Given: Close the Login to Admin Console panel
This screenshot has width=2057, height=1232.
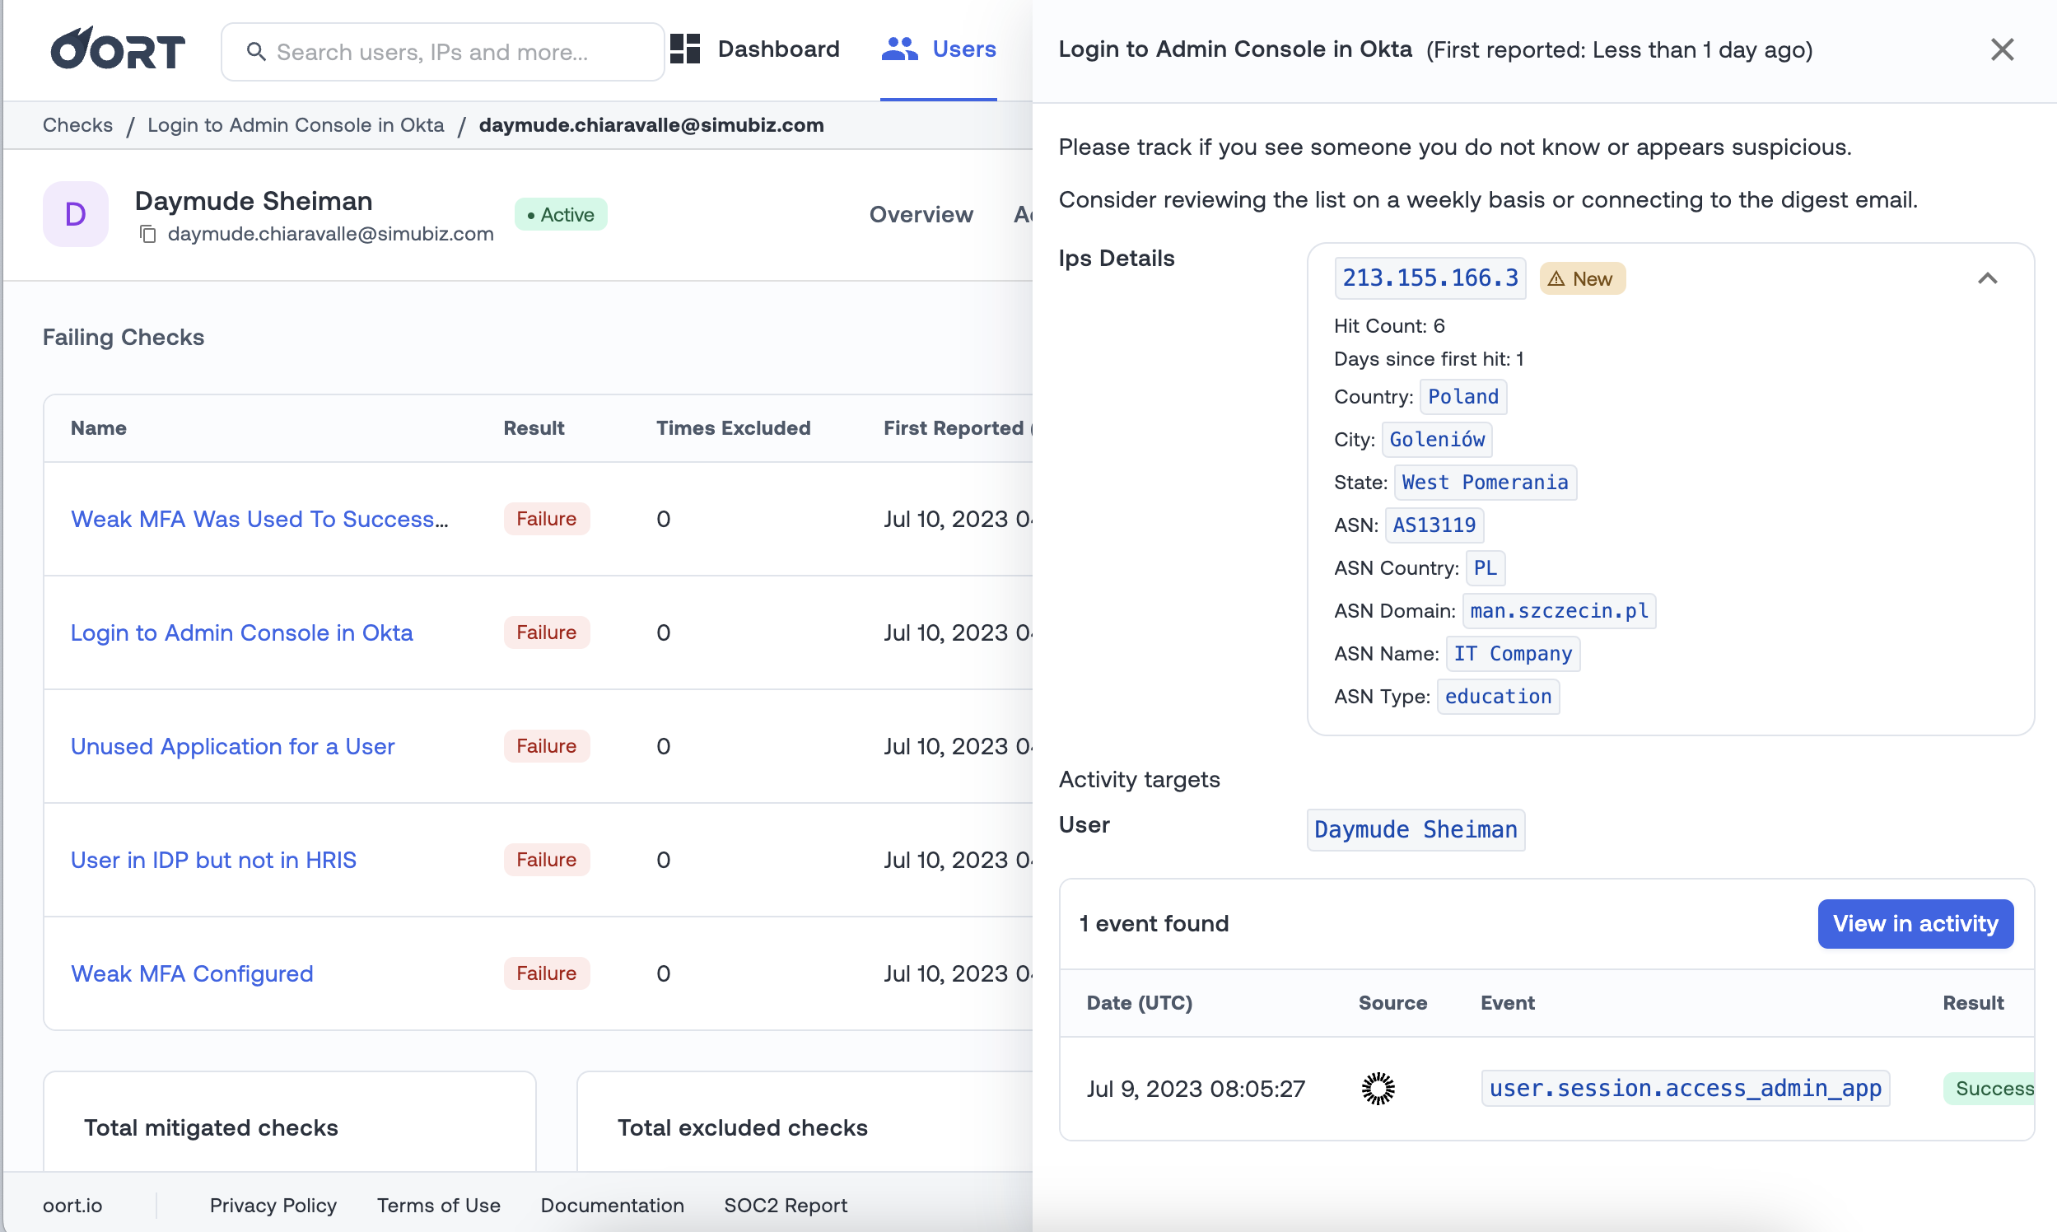Looking at the screenshot, I should tap(2001, 49).
